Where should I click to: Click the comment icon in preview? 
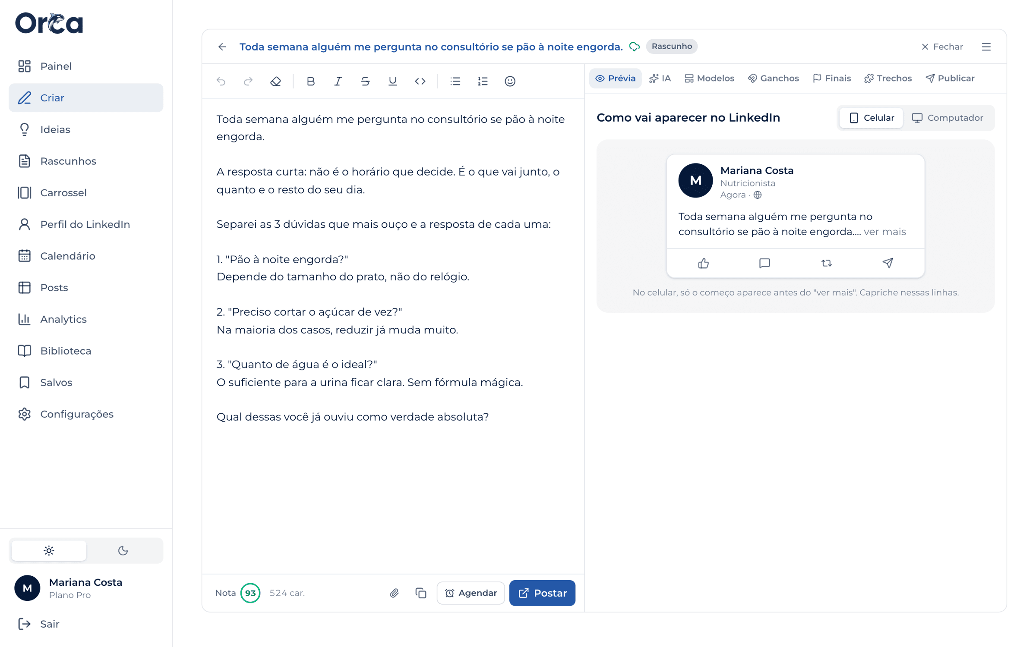pos(764,263)
